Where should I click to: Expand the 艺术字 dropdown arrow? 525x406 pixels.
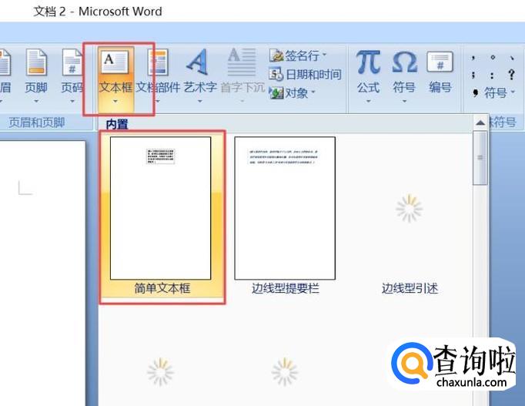coord(200,101)
